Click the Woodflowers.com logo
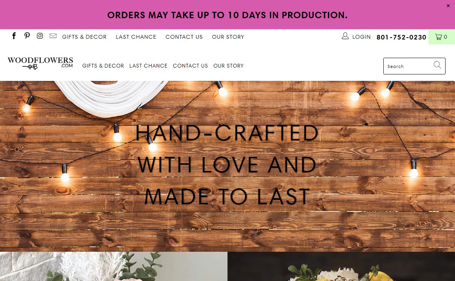 40,63
